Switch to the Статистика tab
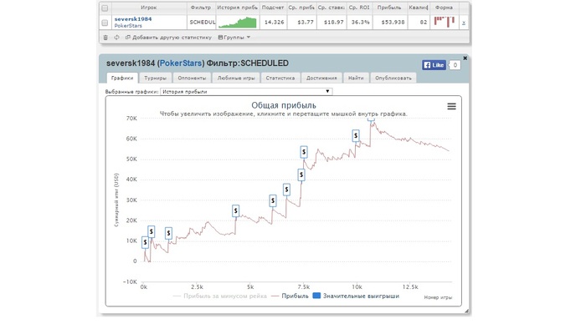Viewport: 586px width, 329px height. pyautogui.click(x=280, y=78)
